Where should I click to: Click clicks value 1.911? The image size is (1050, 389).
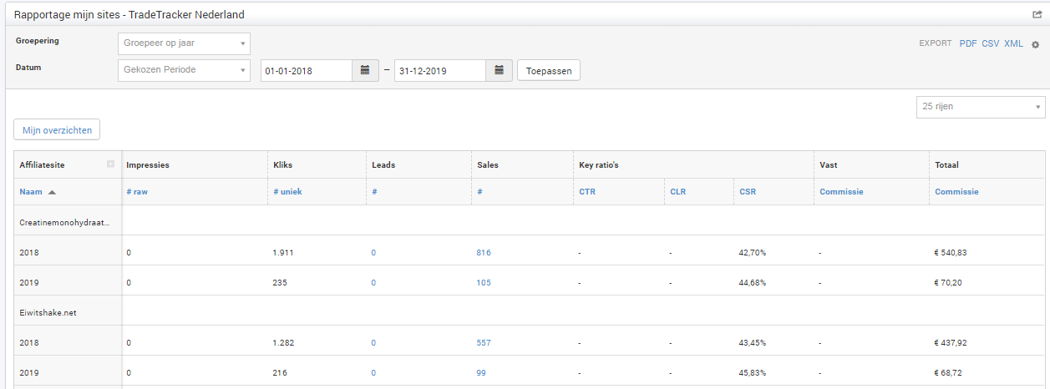point(283,252)
